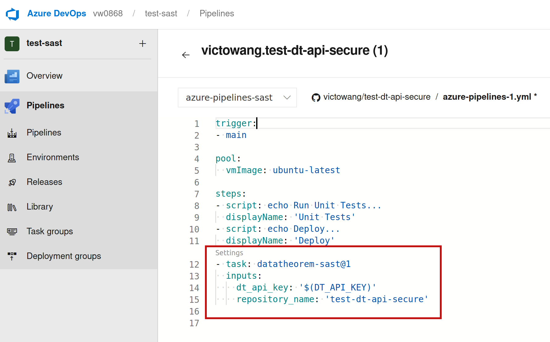Viewport: 550px width, 342px height.
Task: Select the Pipelines breadcrumb at top
Action: pos(217,14)
